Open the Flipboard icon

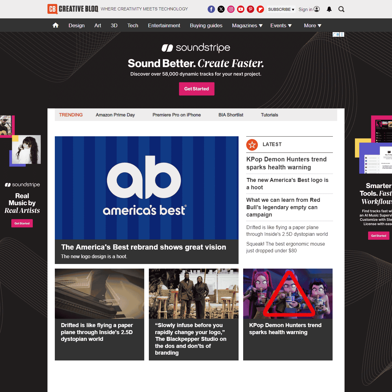260,9
